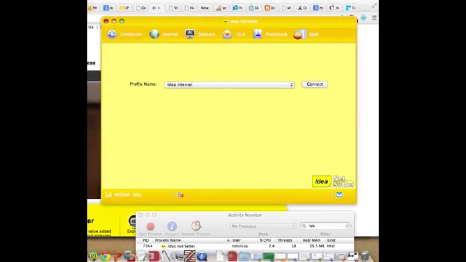Click the connection status icon in status bar
The image size is (466, 262).
click(x=181, y=195)
